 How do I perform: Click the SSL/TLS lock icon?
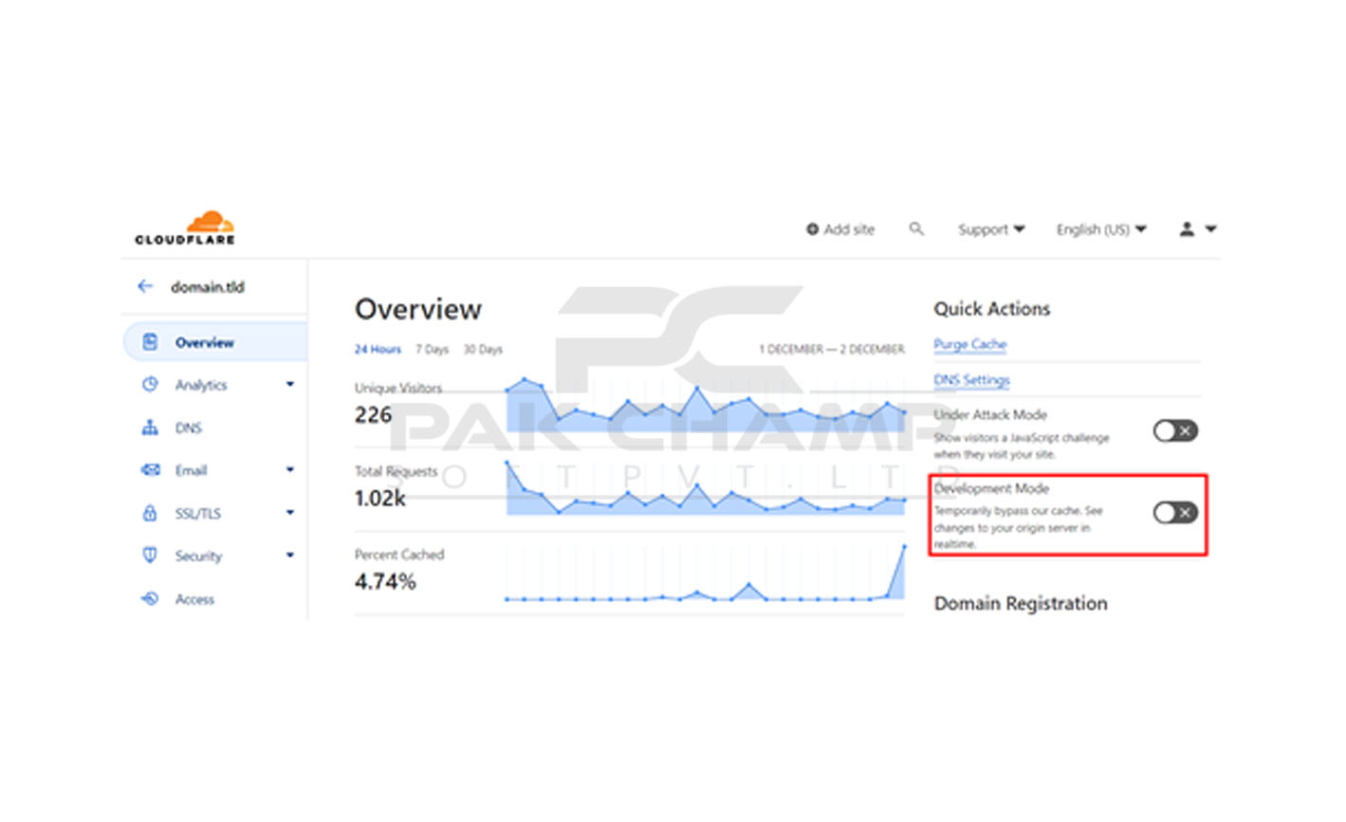150,513
